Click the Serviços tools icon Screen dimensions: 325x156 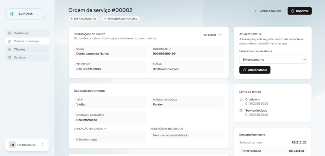tap(9, 57)
